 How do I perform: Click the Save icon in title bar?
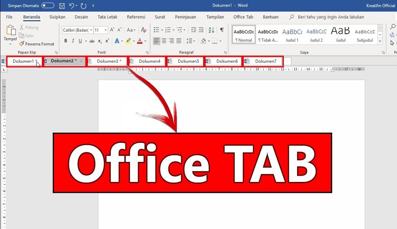[62, 6]
